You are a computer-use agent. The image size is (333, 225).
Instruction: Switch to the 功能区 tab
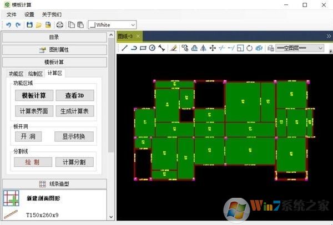(x=16, y=74)
